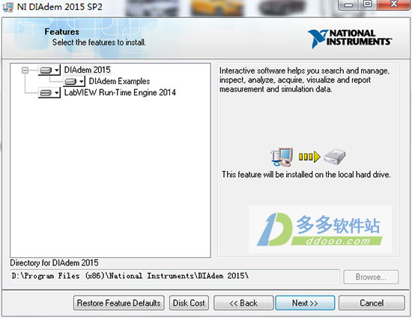Click the yellow arrow install icon
The image size is (412, 318).
point(309,157)
